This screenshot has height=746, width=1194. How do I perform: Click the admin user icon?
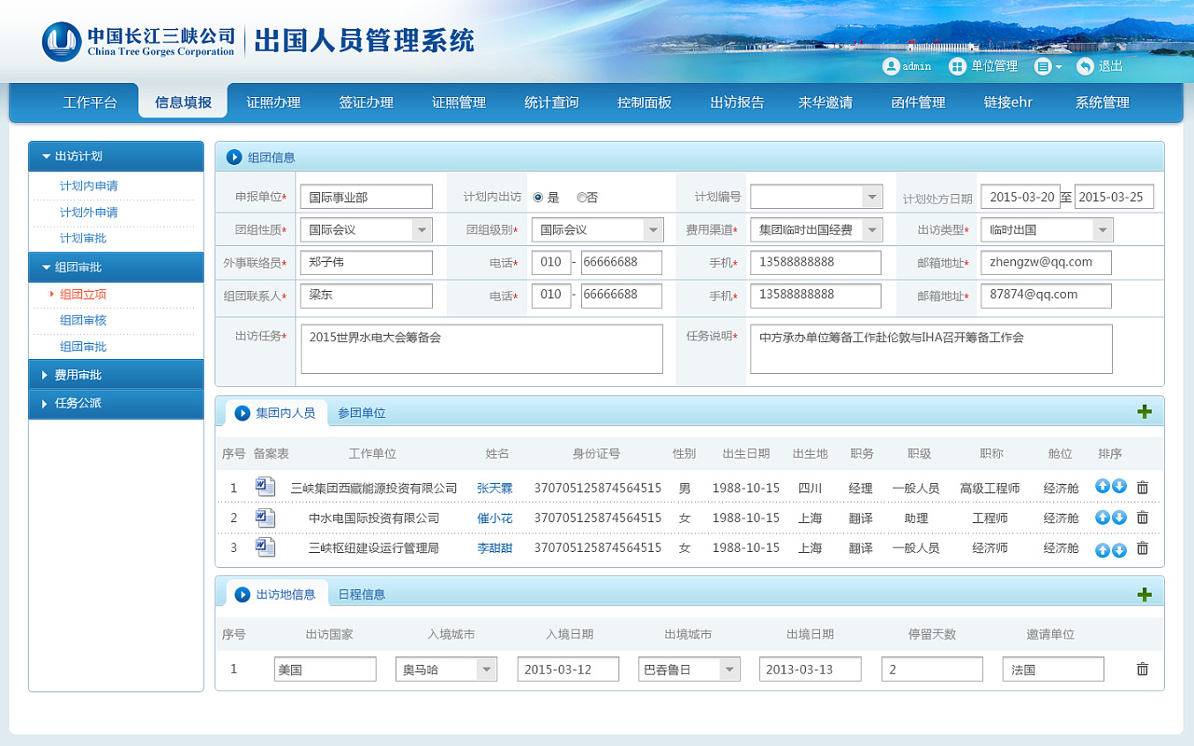890,66
